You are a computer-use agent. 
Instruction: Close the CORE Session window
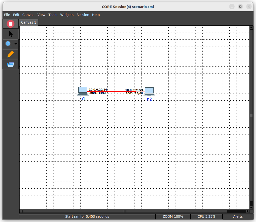coord(249,7)
